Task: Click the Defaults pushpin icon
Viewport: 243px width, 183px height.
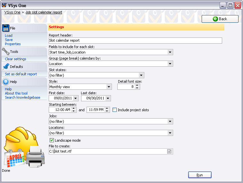Action: coord(6,67)
